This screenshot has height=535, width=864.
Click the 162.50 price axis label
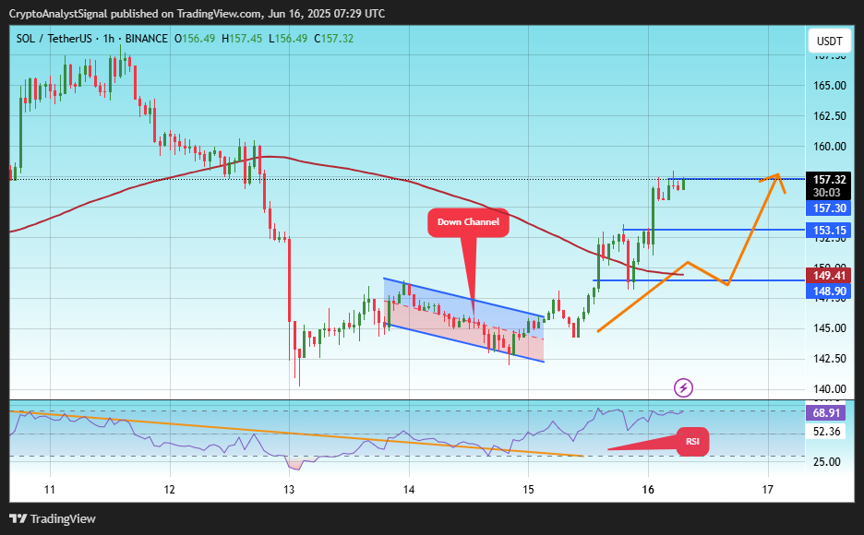click(x=829, y=115)
